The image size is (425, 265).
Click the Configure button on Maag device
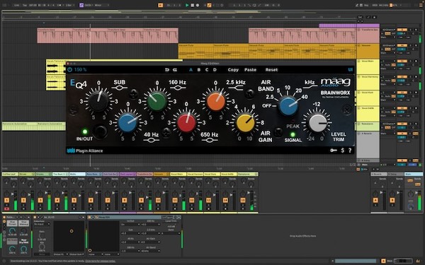[167, 217]
